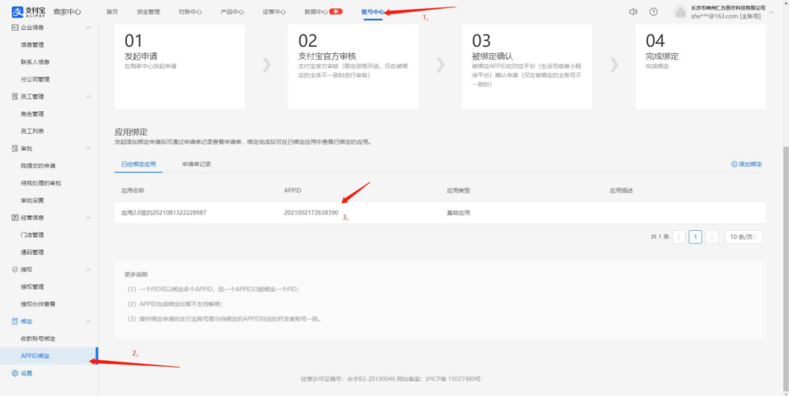Open the 对账中心 top menu

point(190,12)
